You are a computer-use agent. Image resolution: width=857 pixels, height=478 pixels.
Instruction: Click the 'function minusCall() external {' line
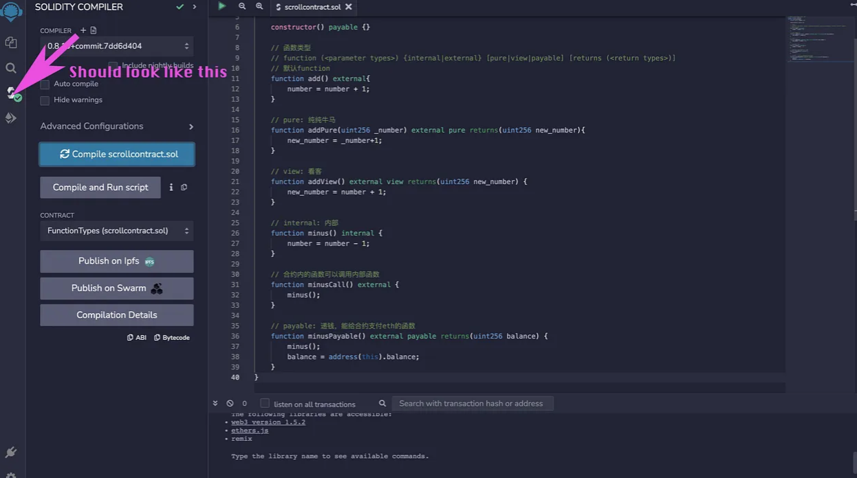[x=334, y=284]
